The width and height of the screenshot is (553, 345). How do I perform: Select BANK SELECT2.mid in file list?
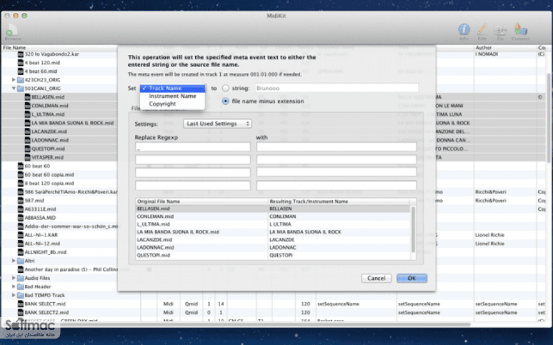pos(47,312)
